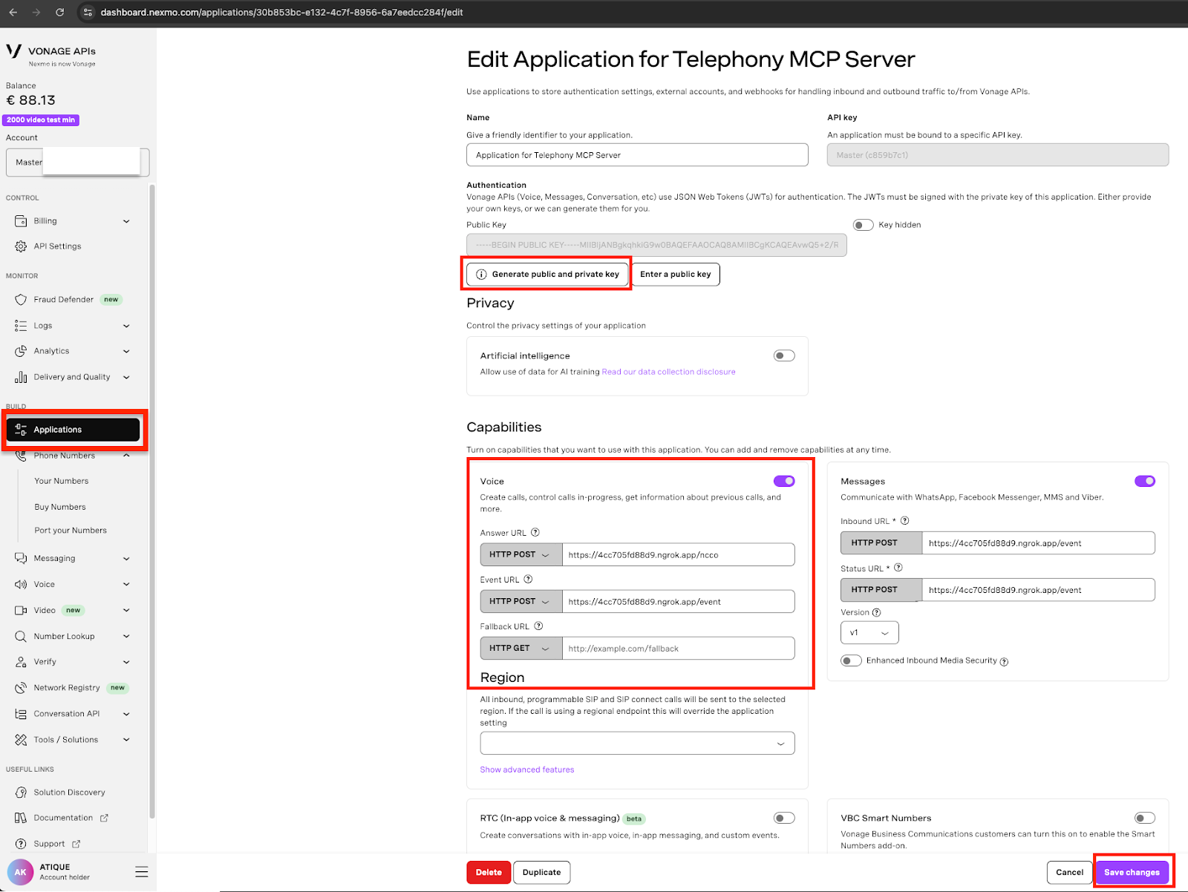
Task: Turn off the Messages capability toggle
Action: [x=1145, y=481]
